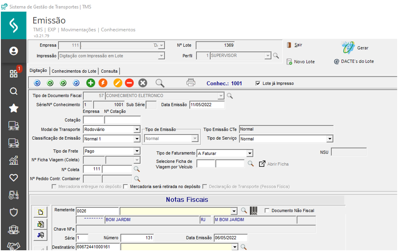The height and width of the screenshot is (252, 398).
Task: Click the orange lightning bolt icon
Action: 103,83
